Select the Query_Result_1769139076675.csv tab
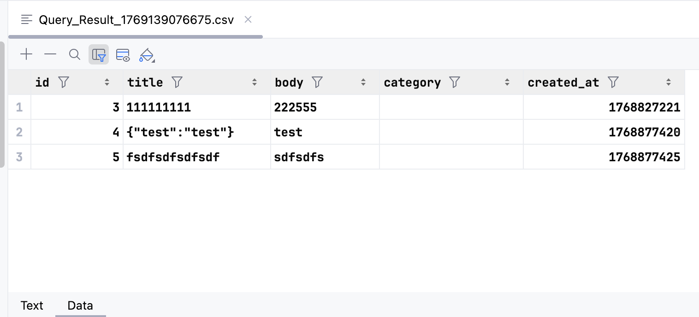The width and height of the screenshot is (699, 317). point(136,20)
